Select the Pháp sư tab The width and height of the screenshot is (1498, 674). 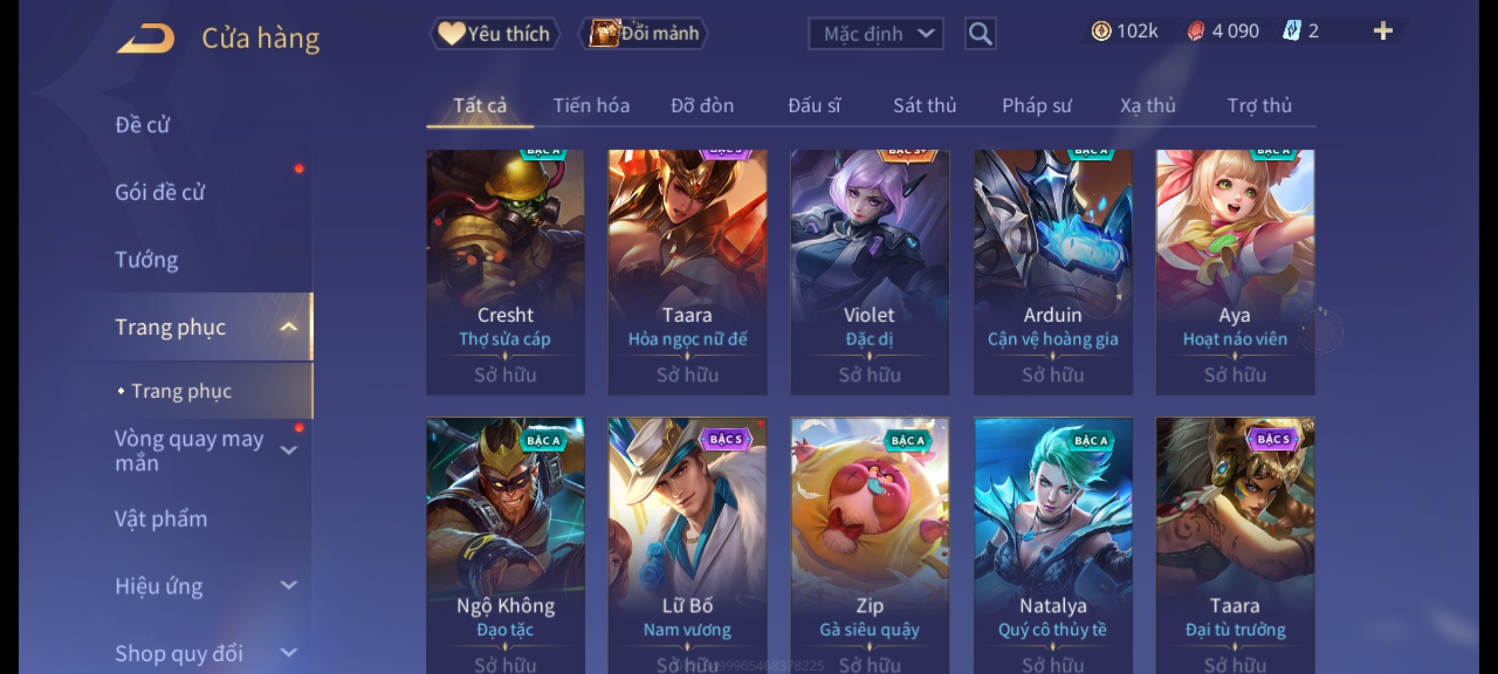(1037, 105)
